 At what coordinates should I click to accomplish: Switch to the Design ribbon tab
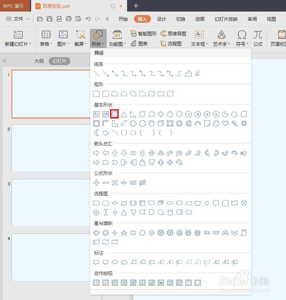click(x=162, y=19)
